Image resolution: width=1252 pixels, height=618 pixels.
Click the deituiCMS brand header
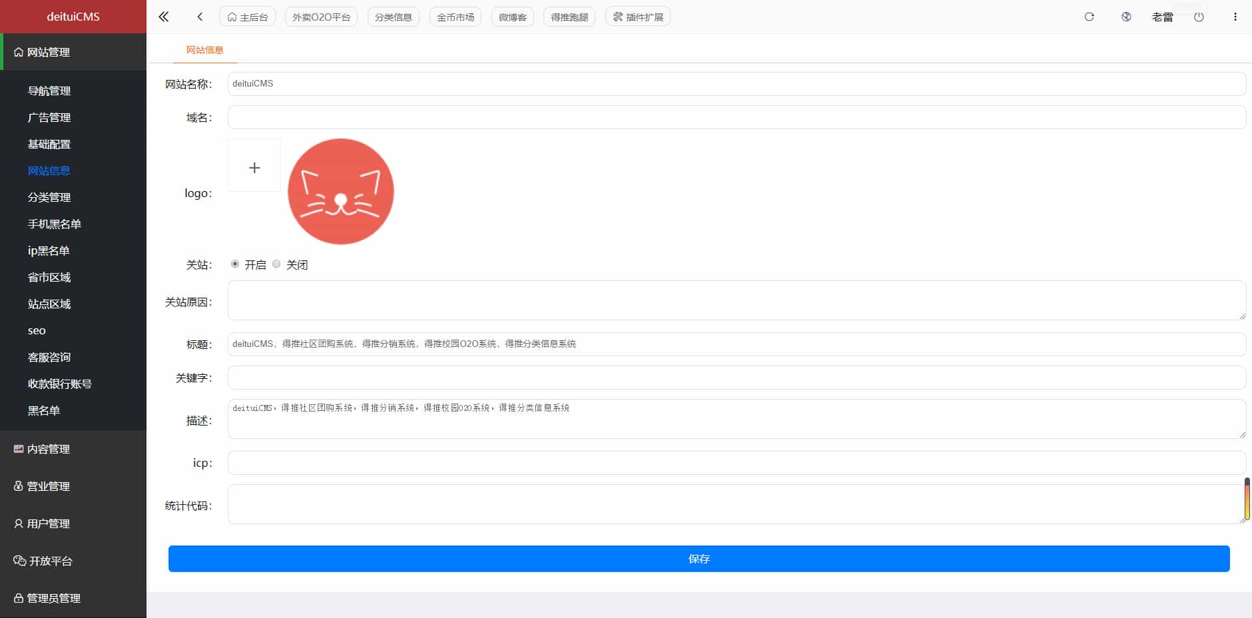[73, 17]
